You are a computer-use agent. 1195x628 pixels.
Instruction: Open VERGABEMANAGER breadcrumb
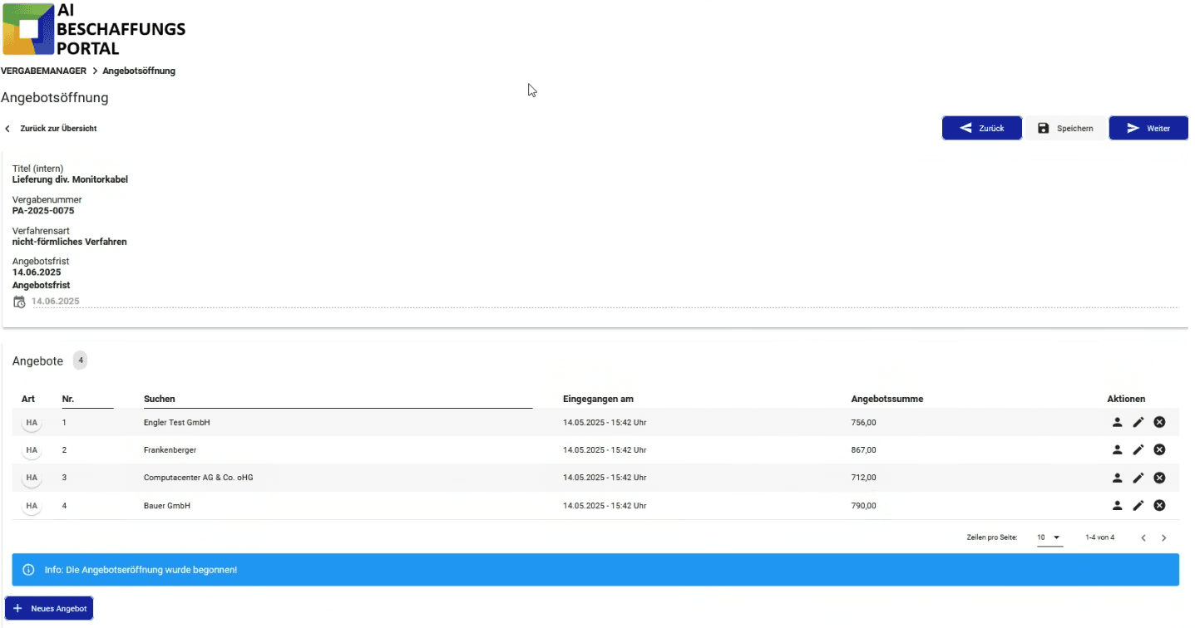click(x=43, y=71)
